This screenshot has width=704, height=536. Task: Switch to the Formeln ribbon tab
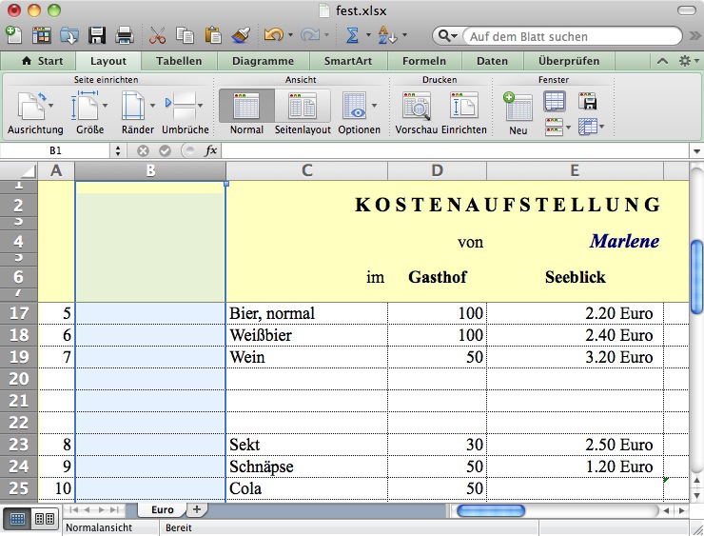point(423,61)
